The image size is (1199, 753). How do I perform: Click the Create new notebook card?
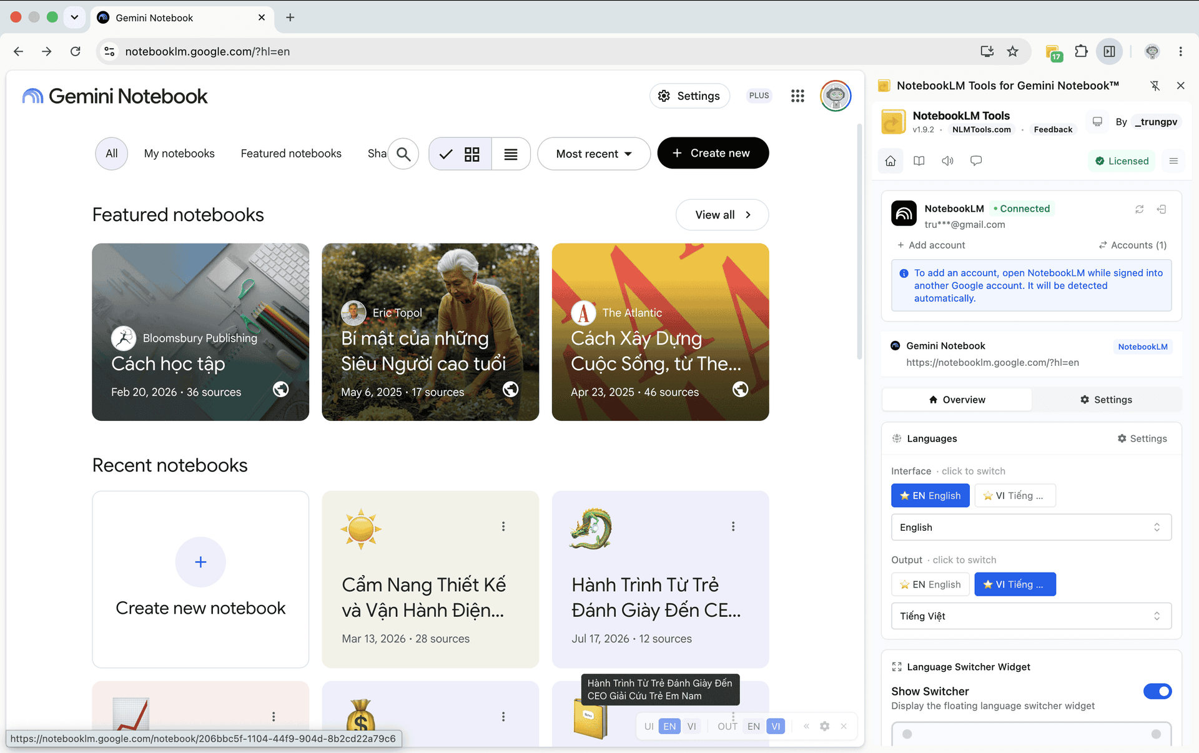200,579
